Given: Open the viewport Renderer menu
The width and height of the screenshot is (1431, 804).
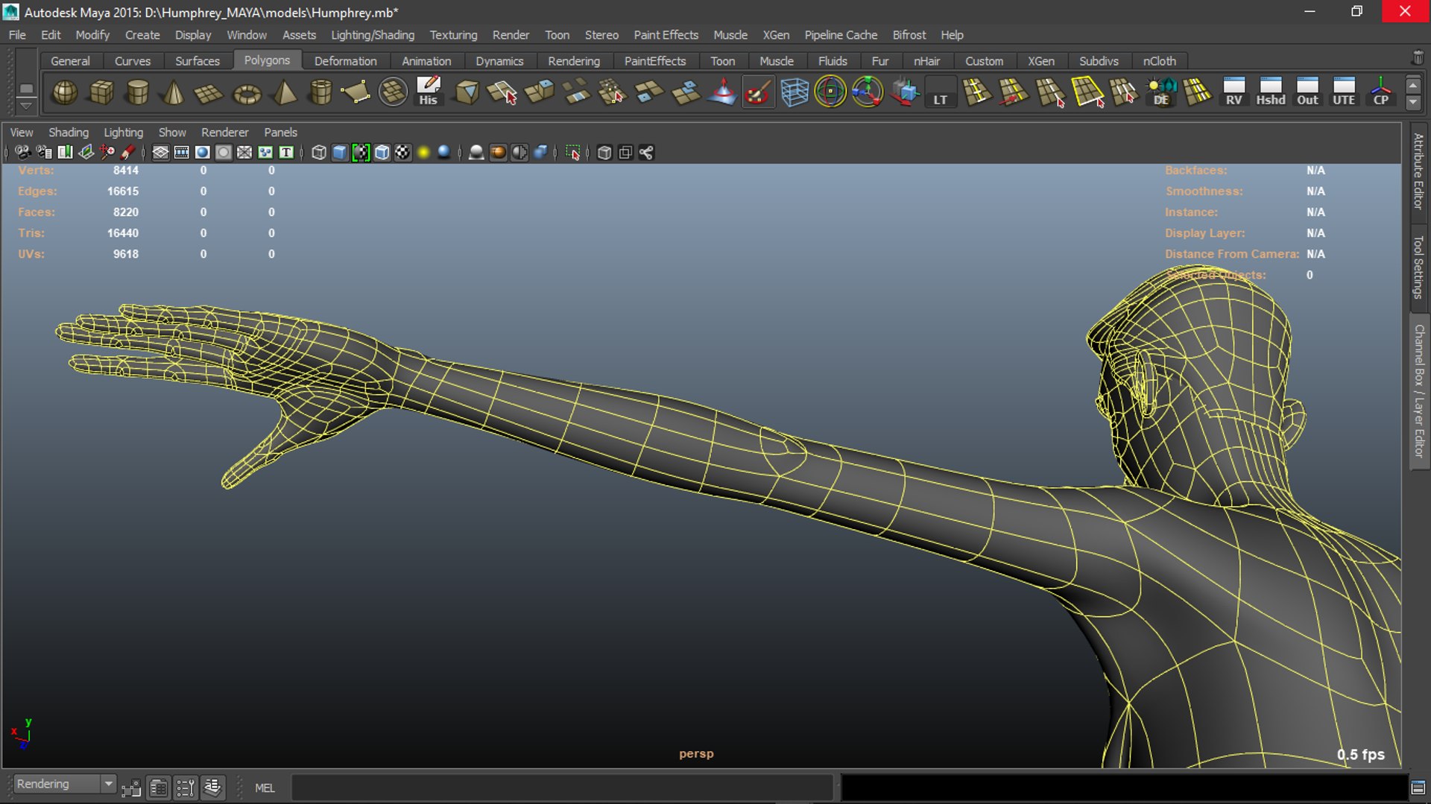Looking at the screenshot, I should tap(224, 132).
